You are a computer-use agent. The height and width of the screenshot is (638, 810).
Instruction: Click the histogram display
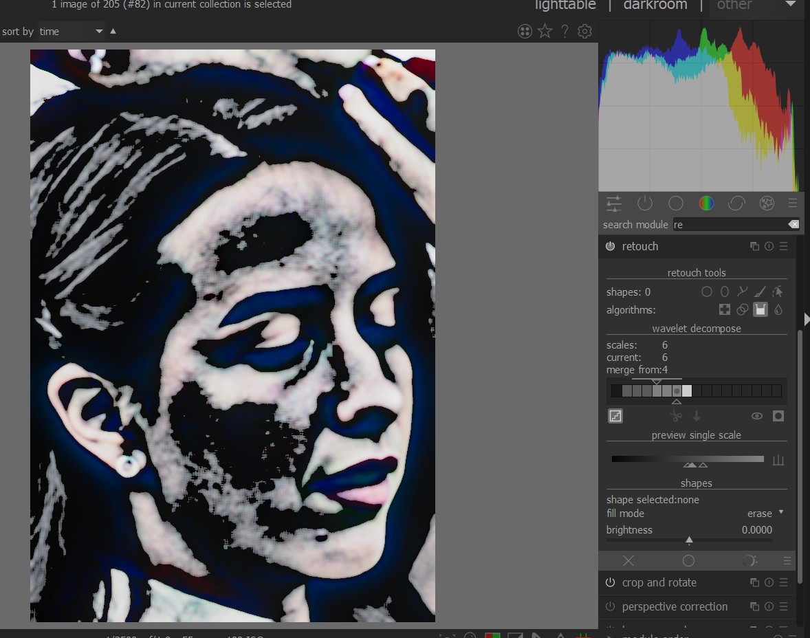click(701, 106)
